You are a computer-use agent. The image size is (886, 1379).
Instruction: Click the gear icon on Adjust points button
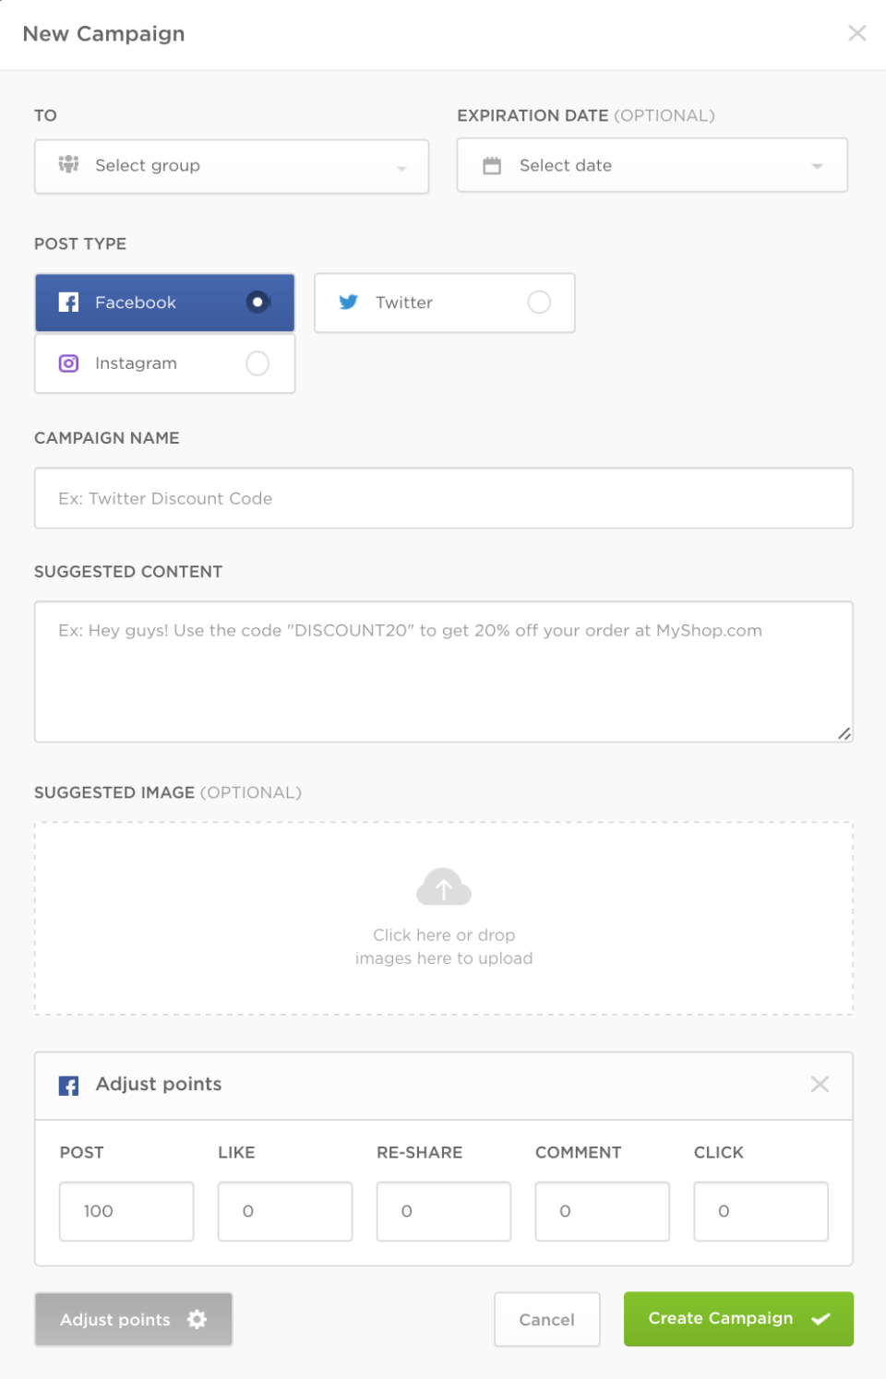(197, 1319)
